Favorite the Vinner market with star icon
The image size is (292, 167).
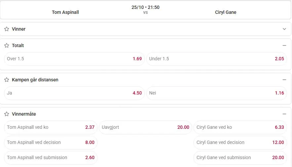[7, 29]
